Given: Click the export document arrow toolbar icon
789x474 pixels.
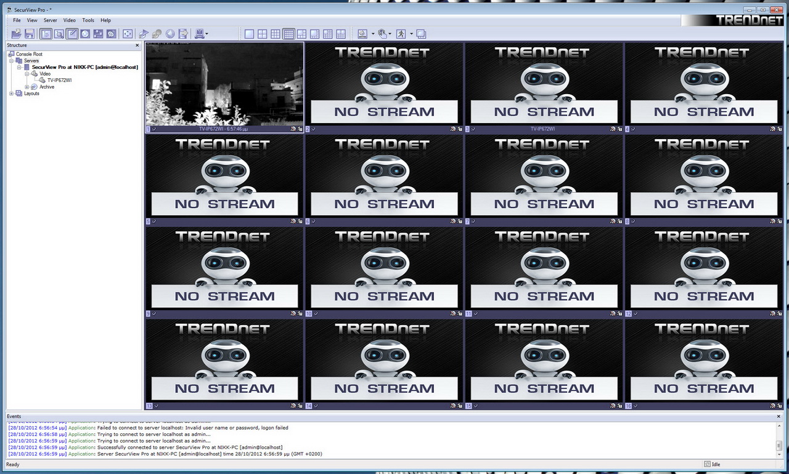Looking at the screenshot, I should point(183,34).
